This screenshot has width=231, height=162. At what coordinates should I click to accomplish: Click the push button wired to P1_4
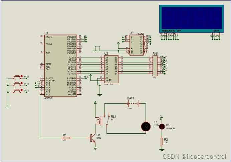pyautogui.click(x=17, y=91)
